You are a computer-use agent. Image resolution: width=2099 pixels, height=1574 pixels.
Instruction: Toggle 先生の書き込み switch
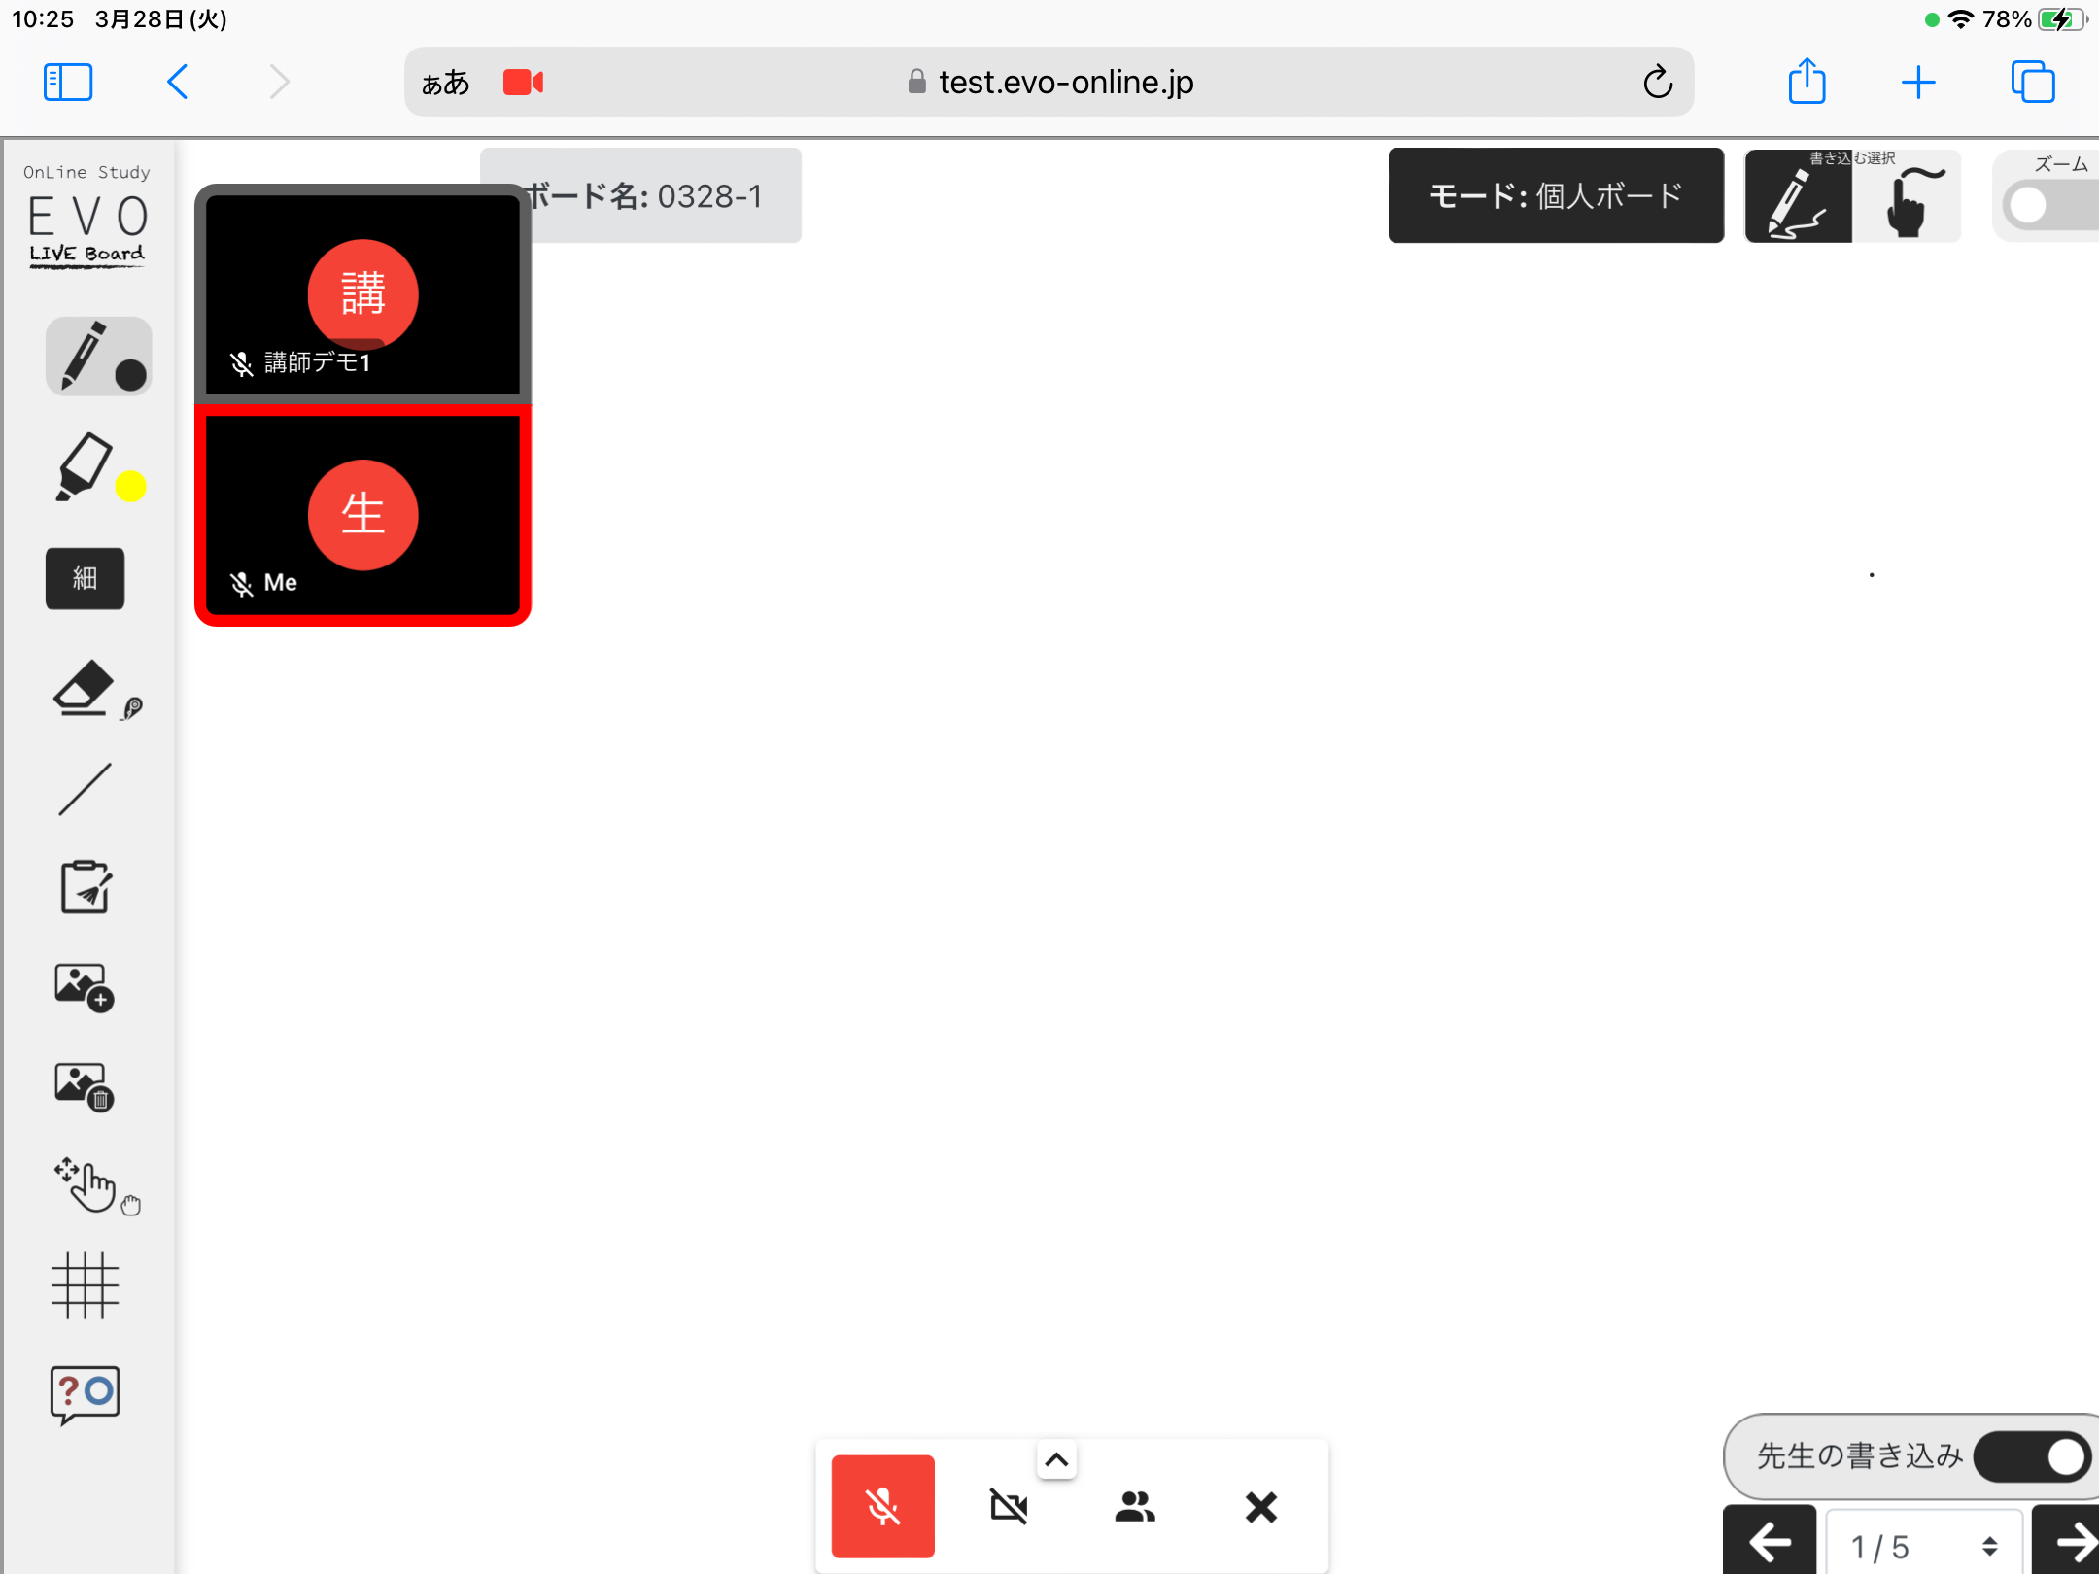click(2031, 1455)
